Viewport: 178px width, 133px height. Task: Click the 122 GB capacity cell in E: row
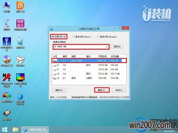[114, 65]
